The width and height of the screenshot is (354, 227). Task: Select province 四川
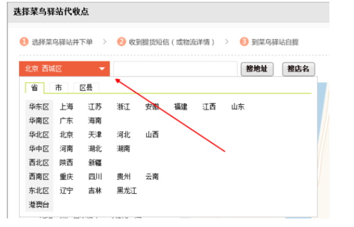click(x=95, y=177)
